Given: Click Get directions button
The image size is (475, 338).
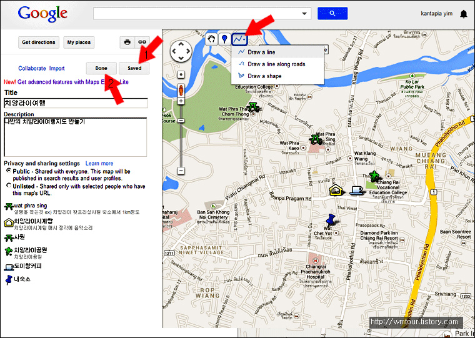Looking at the screenshot, I should point(39,42).
